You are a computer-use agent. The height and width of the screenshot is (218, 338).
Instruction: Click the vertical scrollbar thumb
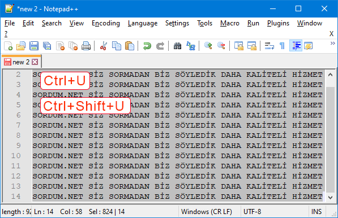coord(330,139)
